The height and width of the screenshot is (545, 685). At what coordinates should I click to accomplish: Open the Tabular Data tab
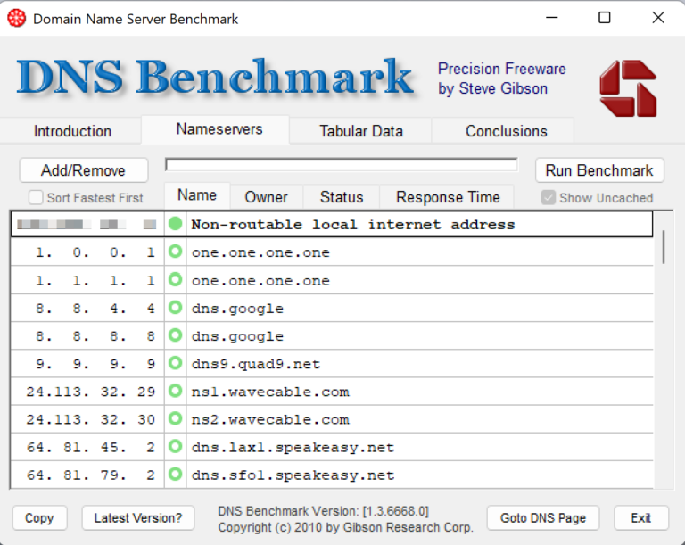361,131
